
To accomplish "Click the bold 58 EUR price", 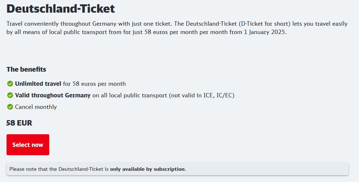I will click(x=19, y=123).
